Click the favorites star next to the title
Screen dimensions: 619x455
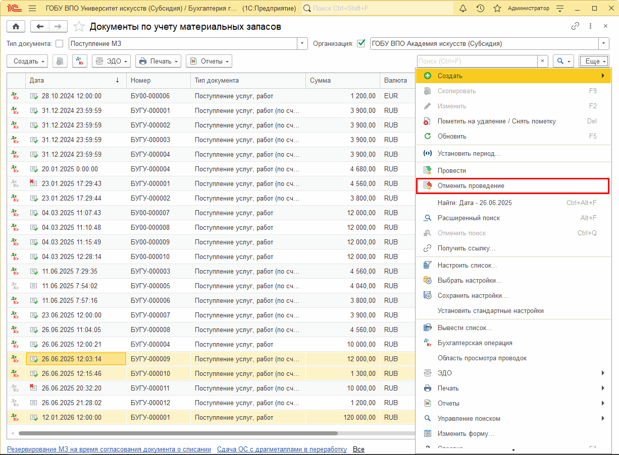79,27
